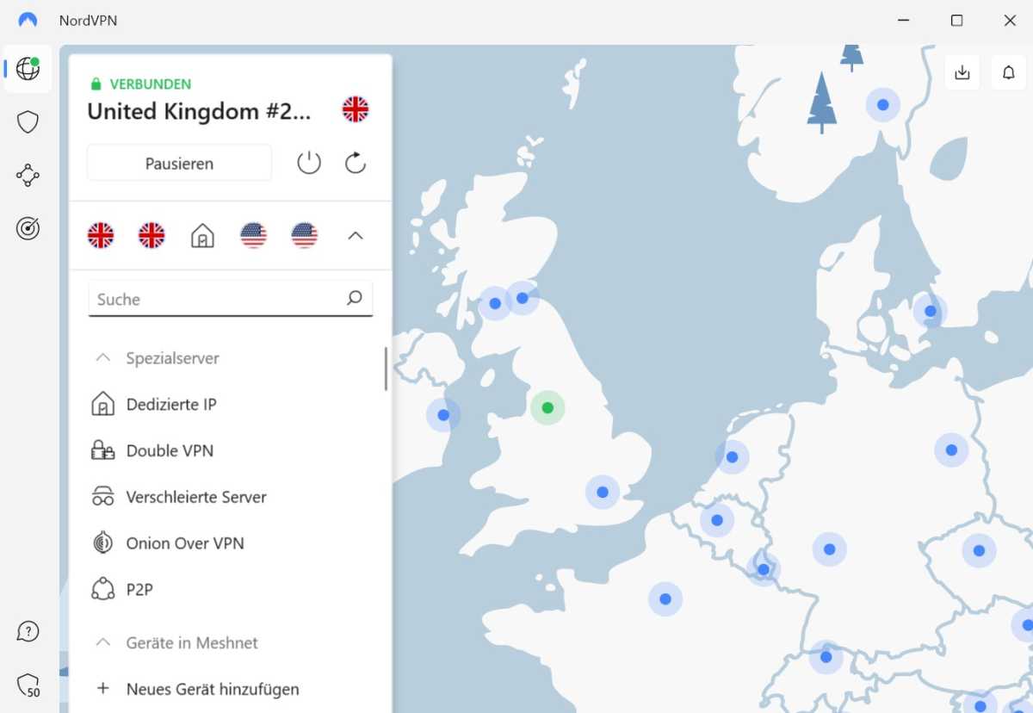Collapse the Geräte in Meshnet section
Screen dimensions: 1033x713
103,642
